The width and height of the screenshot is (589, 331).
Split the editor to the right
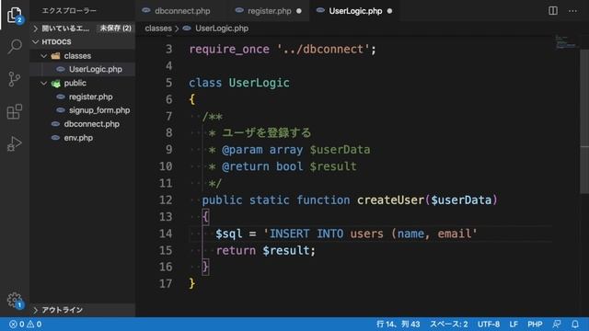[552, 10]
